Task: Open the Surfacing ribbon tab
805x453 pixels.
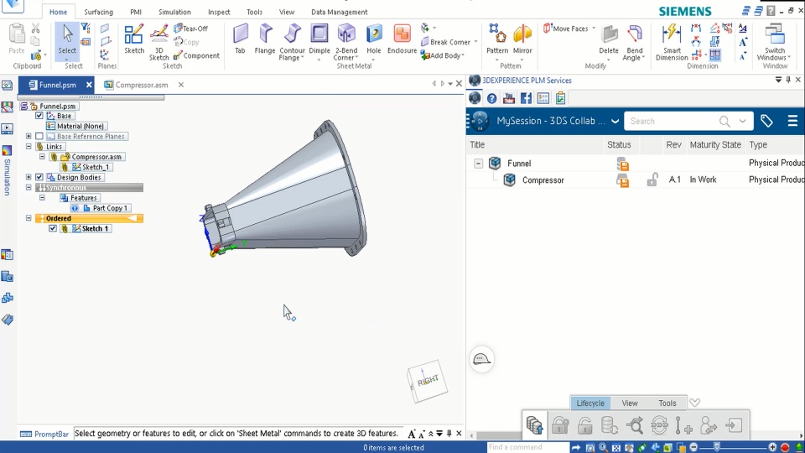Action: (x=99, y=12)
